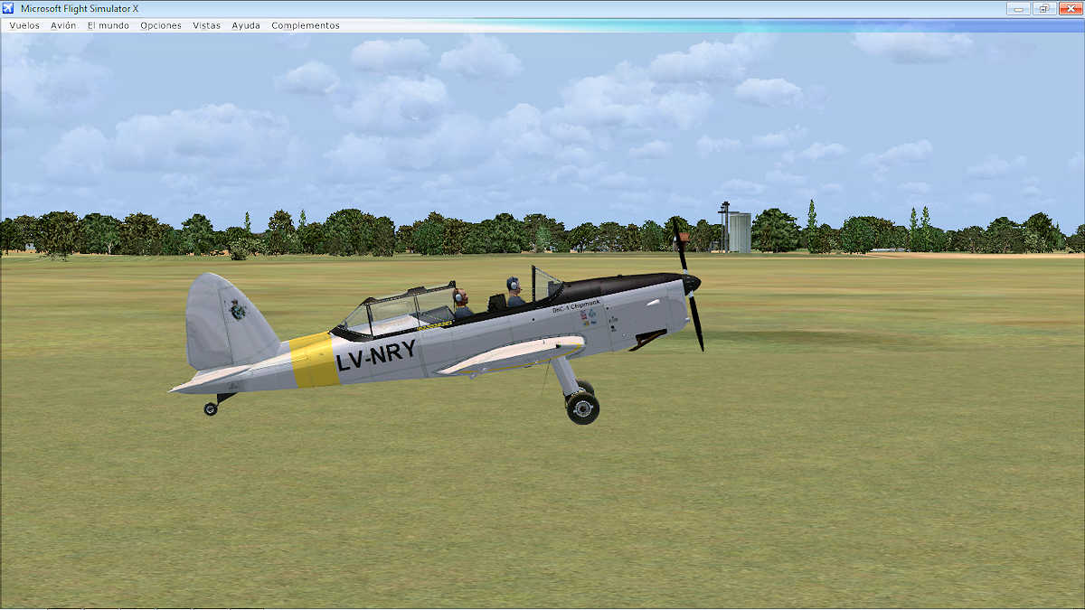Open the Vuelos menu

(x=24, y=25)
